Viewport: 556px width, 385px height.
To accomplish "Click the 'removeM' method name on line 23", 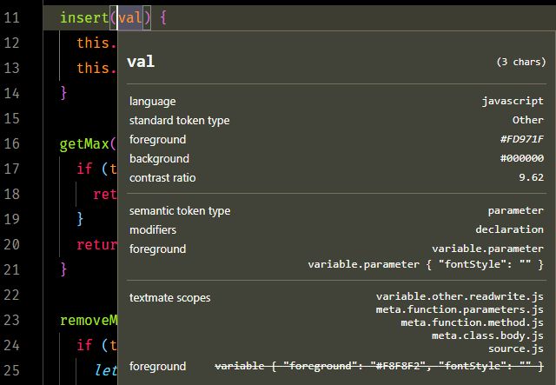I will (89, 320).
